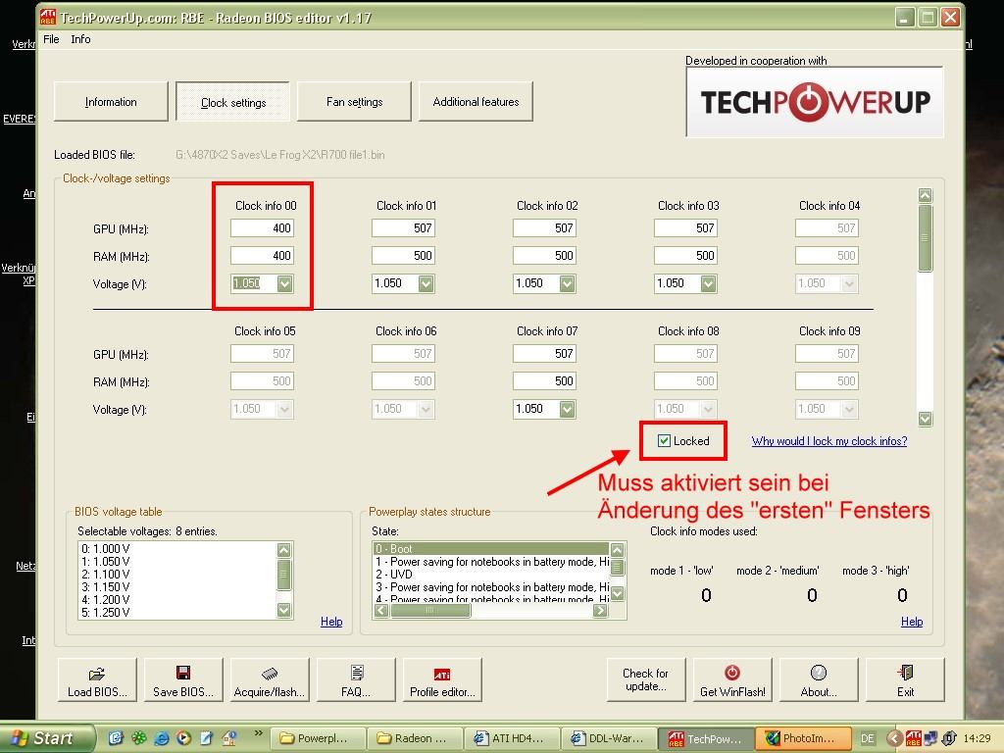The width and height of the screenshot is (1004, 753).
Task: Expand hidden system tray icons arrow
Action: (894, 738)
